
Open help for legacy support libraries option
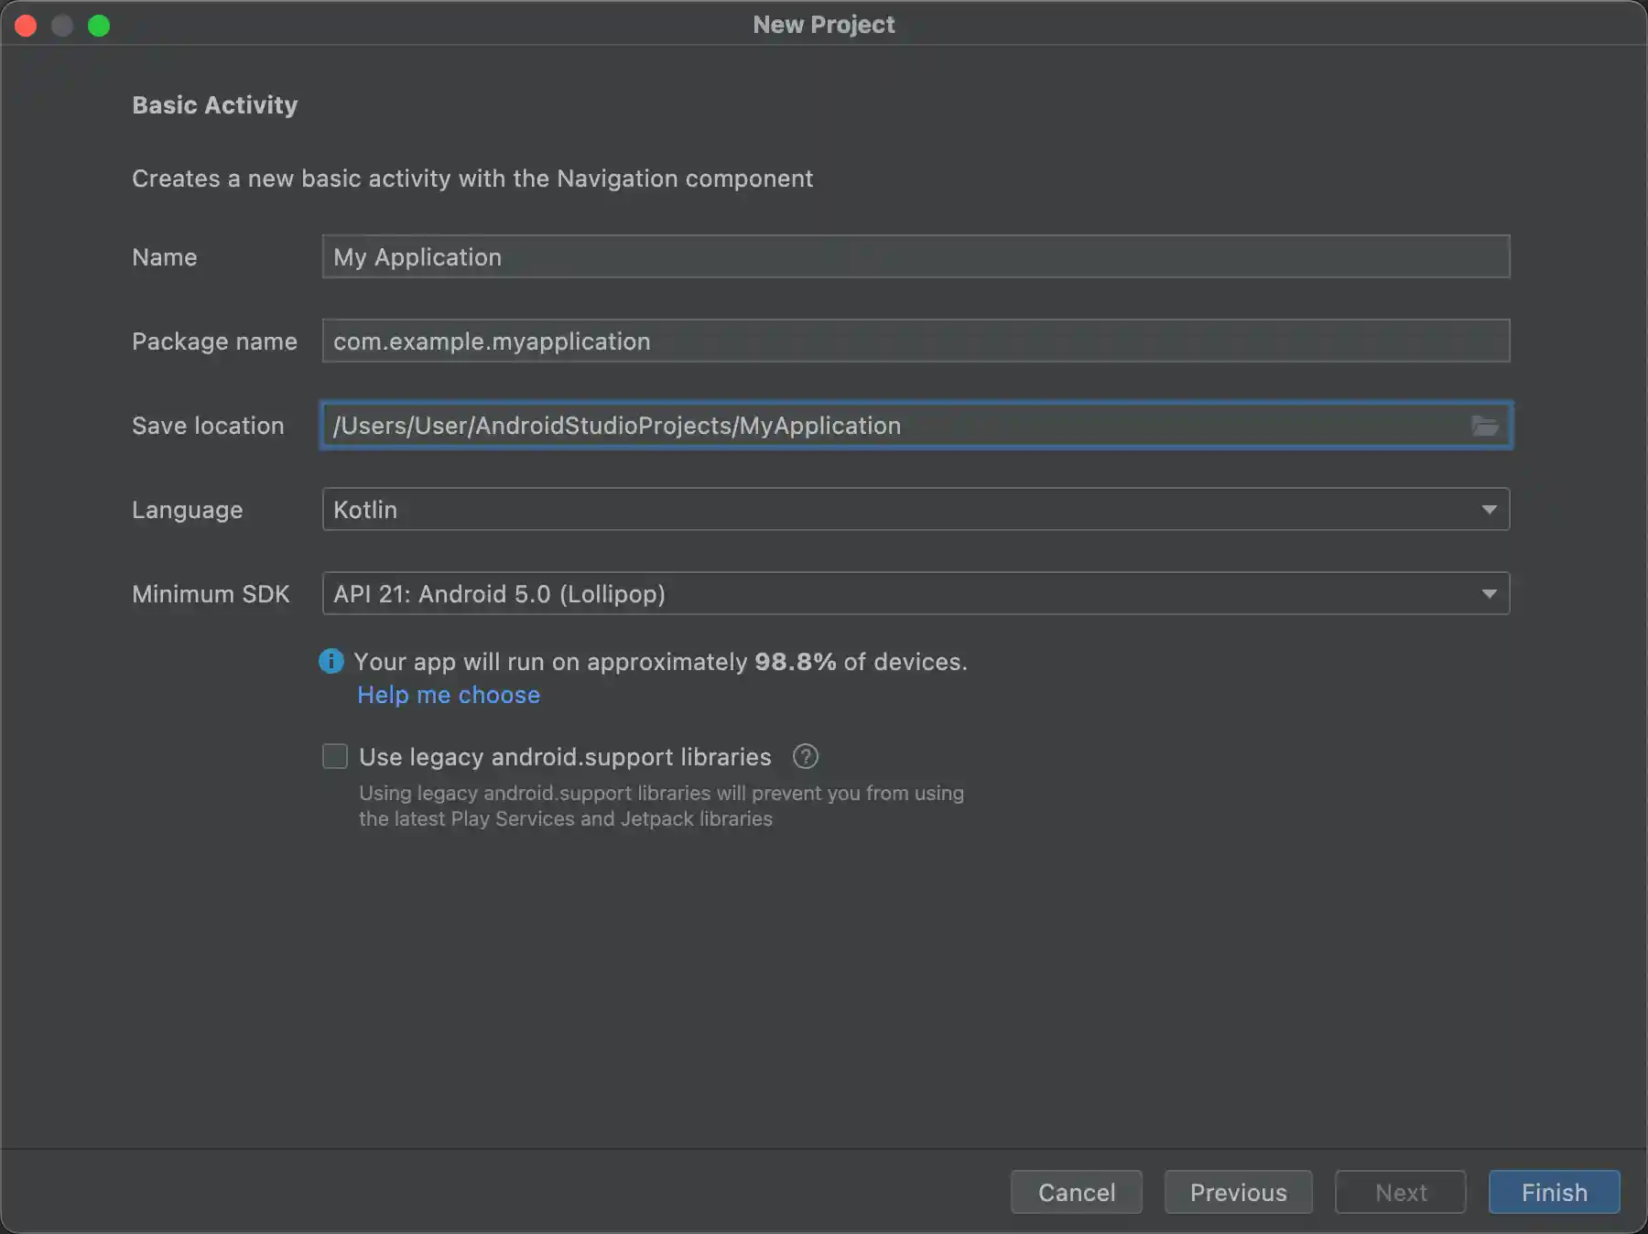pos(804,756)
